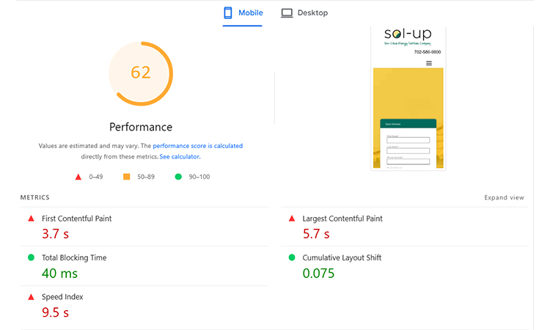This screenshot has width=550, height=330.
Task: Click green circle beside Total Blocking Time
Action: [x=31, y=257]
